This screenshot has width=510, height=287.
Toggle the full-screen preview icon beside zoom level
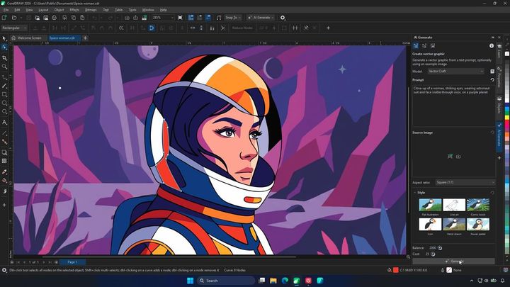point(180,18)
